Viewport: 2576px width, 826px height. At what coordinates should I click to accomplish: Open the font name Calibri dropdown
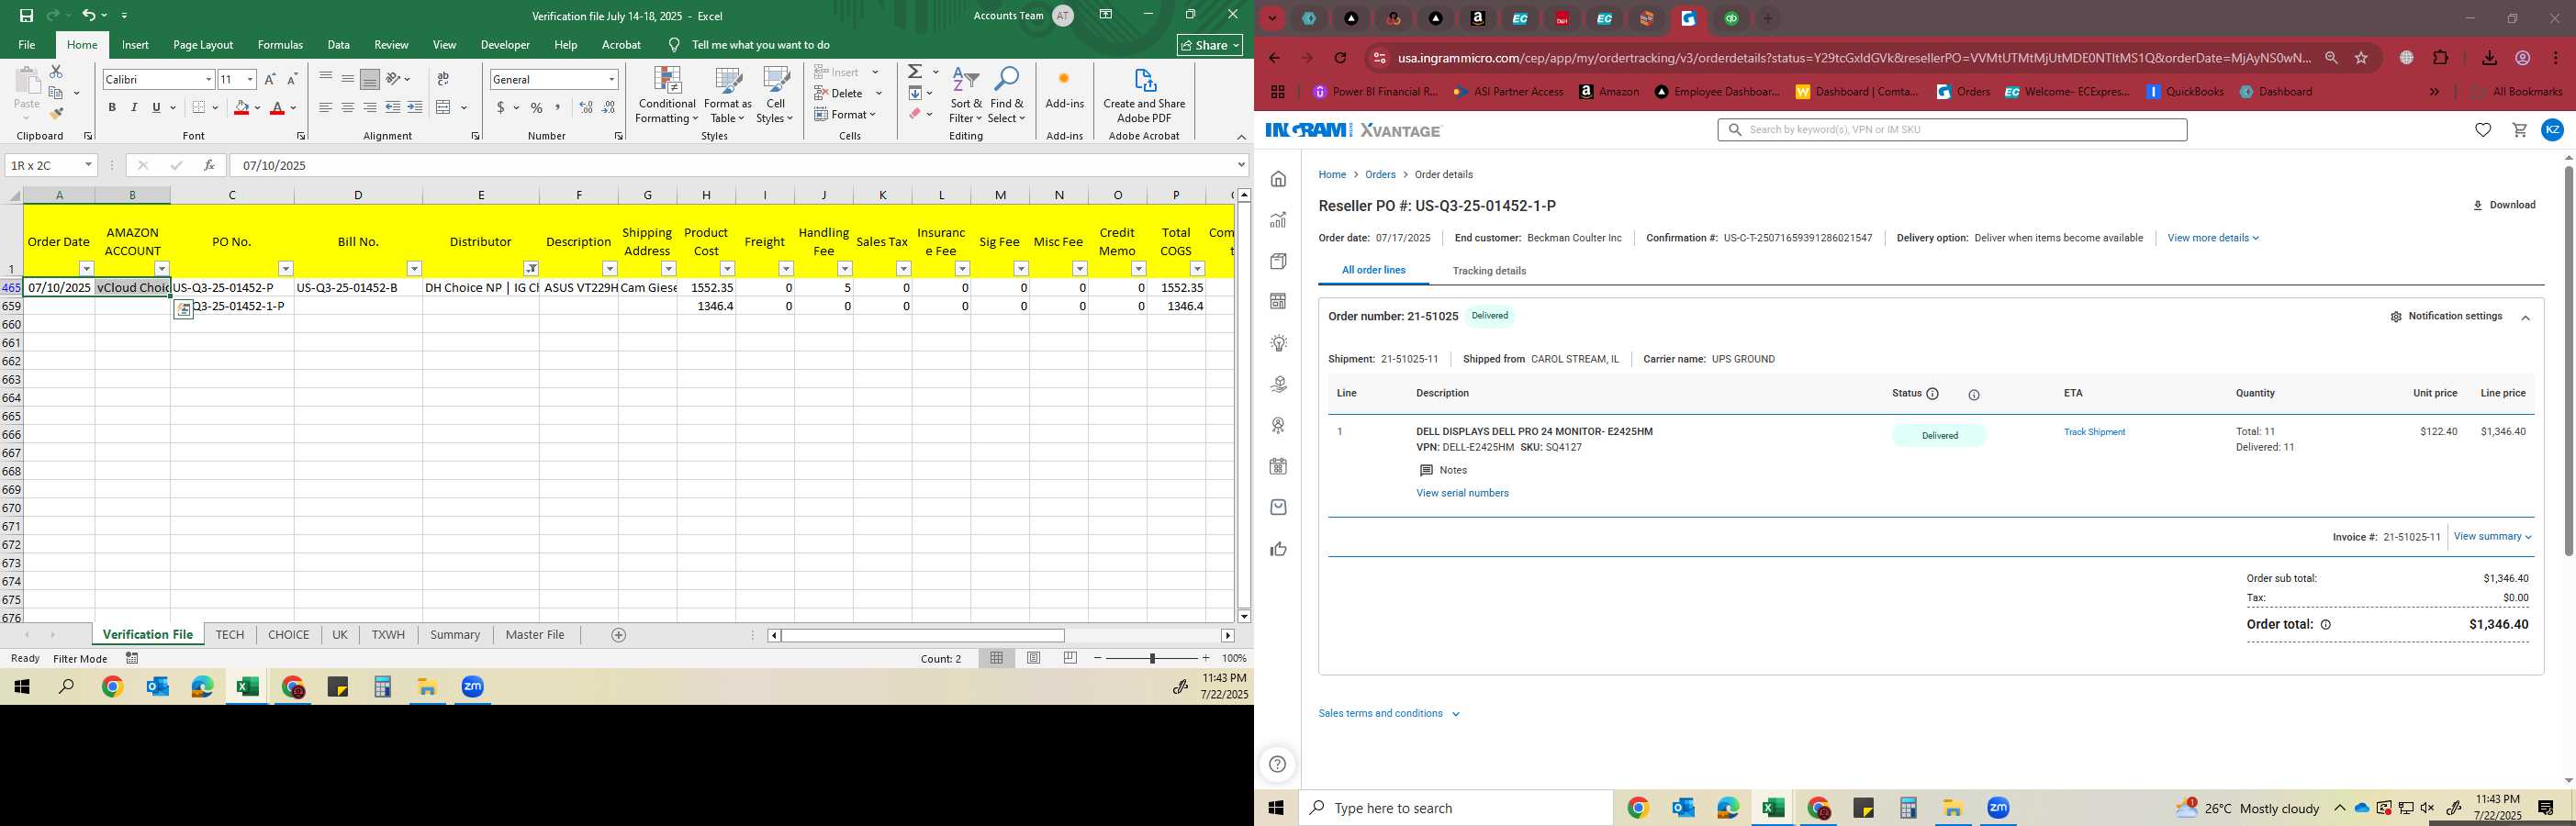[x=208, y=79]
